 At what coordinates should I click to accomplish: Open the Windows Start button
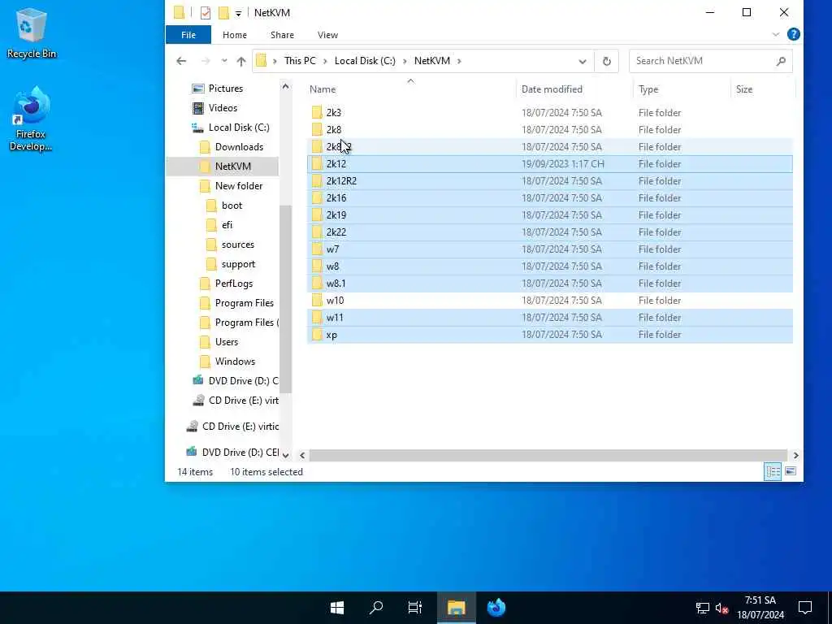(337, 608)
